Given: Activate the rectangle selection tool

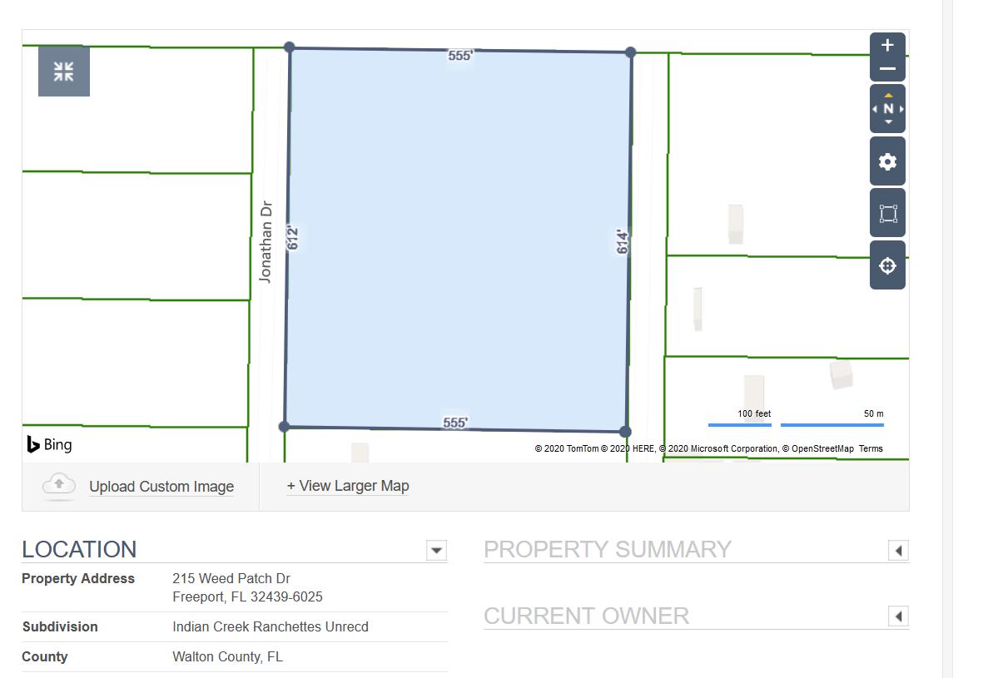Looking at the screenshot, I should coord(887,214).
